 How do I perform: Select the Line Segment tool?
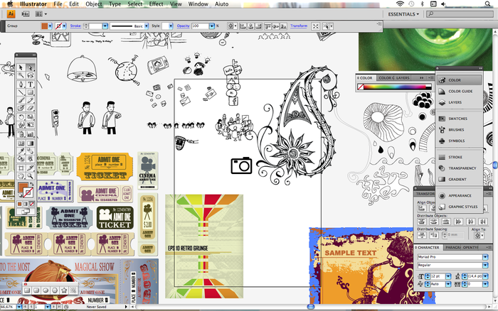pyautogui.click(x=21, y=92)
